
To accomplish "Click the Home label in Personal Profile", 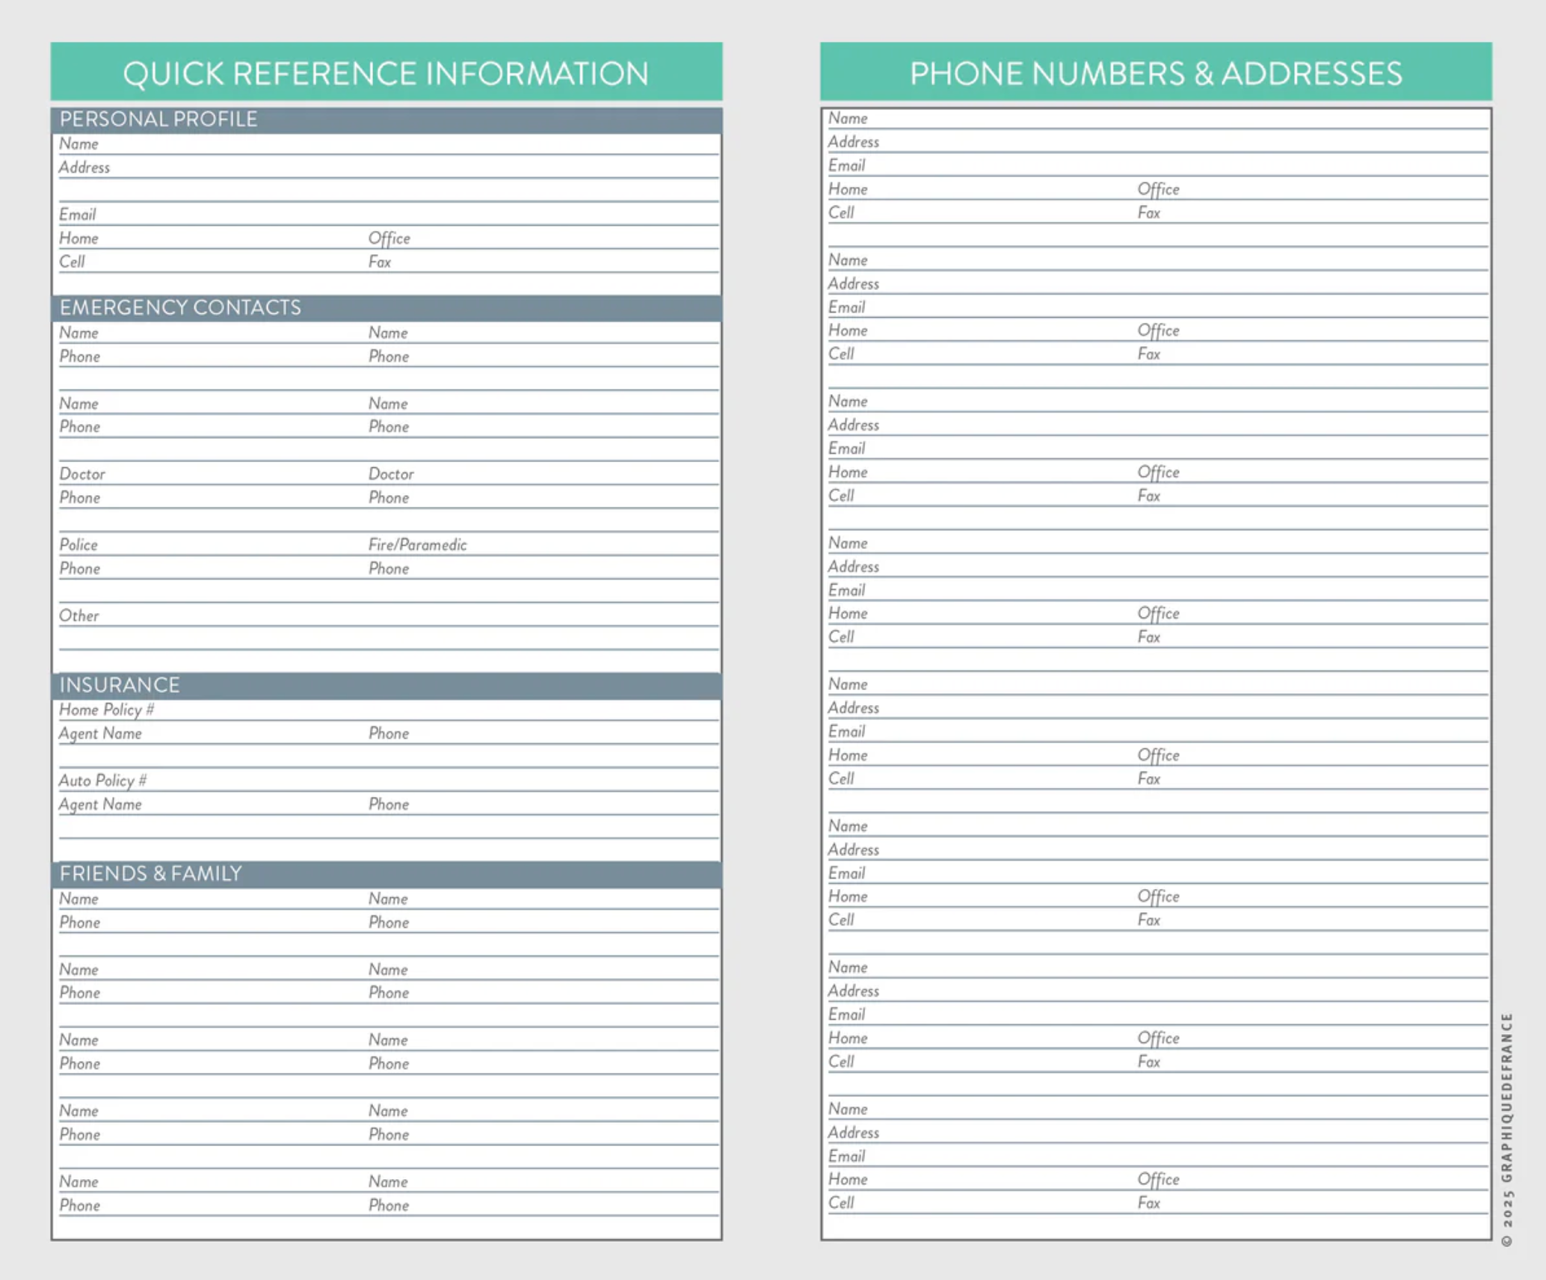I will coord(78,239).
